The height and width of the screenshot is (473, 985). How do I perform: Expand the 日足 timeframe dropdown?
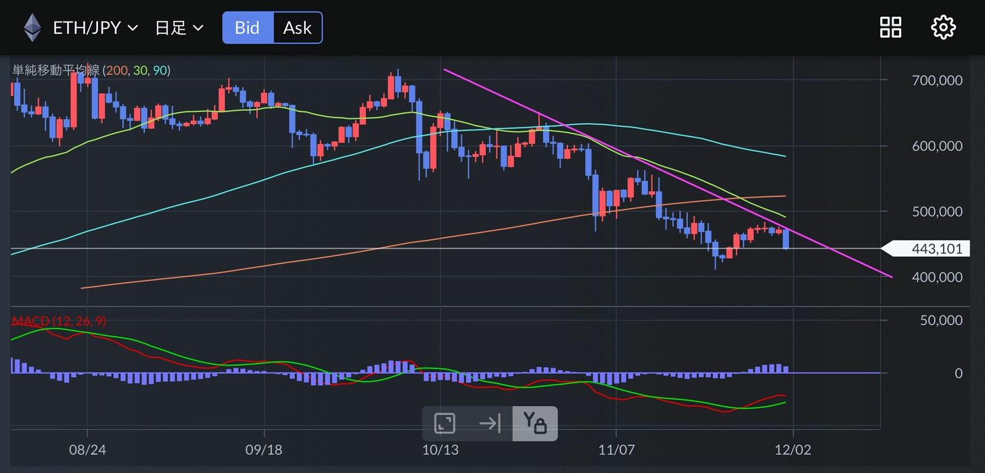179,28
